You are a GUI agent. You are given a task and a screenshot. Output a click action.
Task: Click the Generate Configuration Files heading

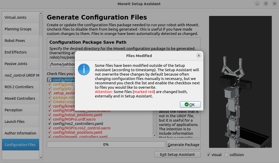point(97,17)
